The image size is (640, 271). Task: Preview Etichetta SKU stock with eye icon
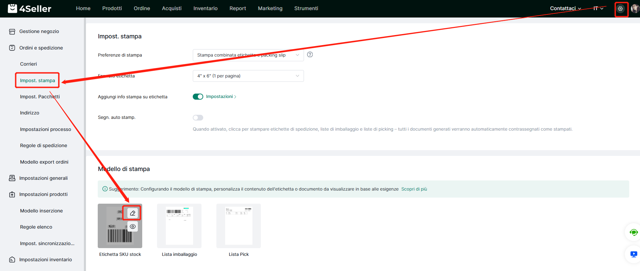133,227
